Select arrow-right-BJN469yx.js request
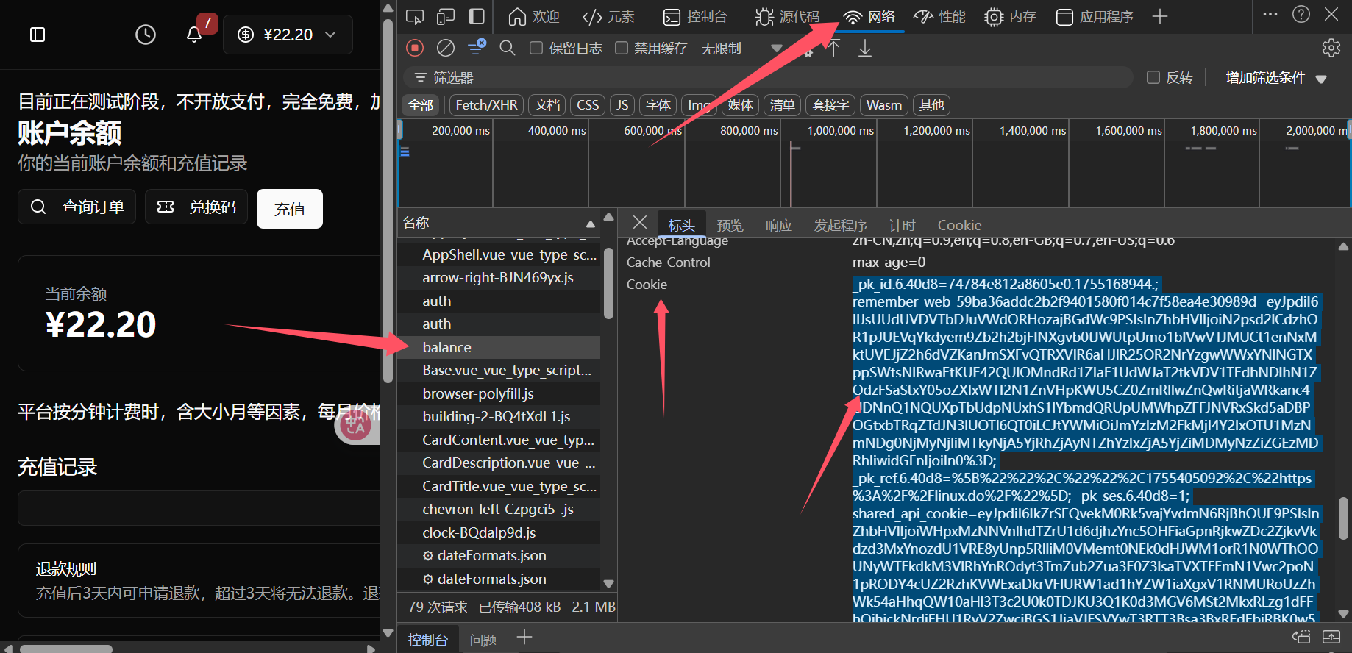1352x653 pixels. click(x=499, y=278)
